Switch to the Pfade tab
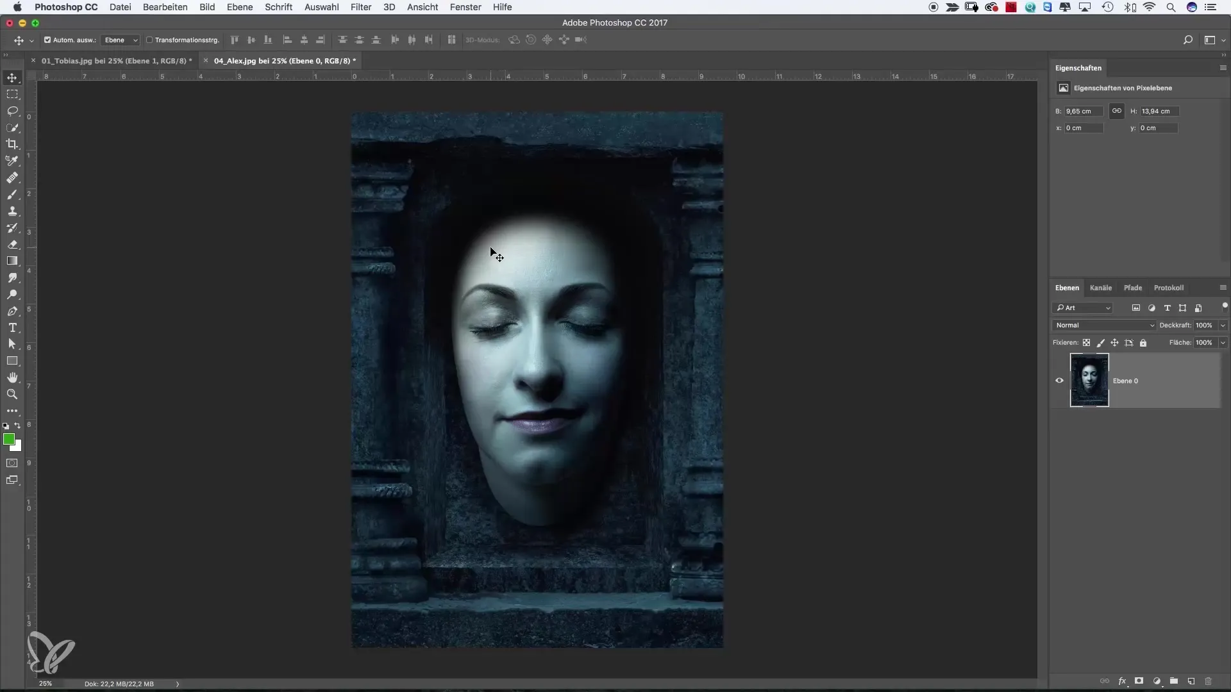This screenshot has width=1231, height=692. pos(1133,288)
